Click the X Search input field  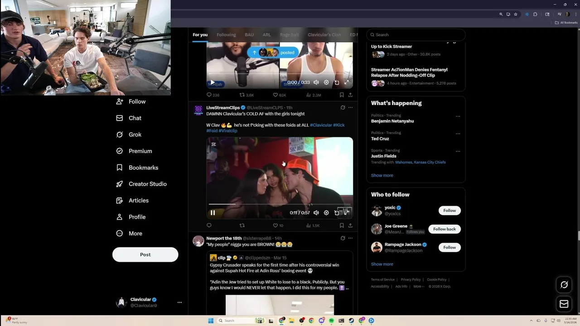pyautogui.click(x=416, y=35)
